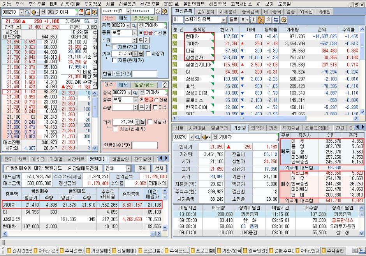
Task: Click the eraser icon in buy order panel
Action: pyautogui.click(x=165, y=85)
